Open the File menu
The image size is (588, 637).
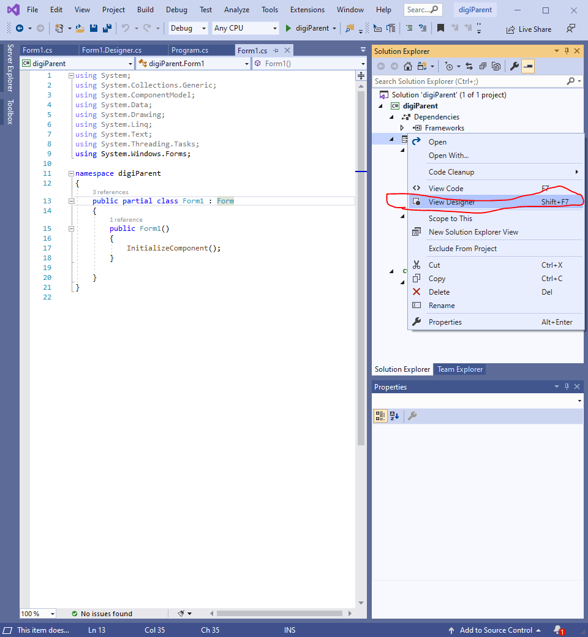(x=32, y=10)
